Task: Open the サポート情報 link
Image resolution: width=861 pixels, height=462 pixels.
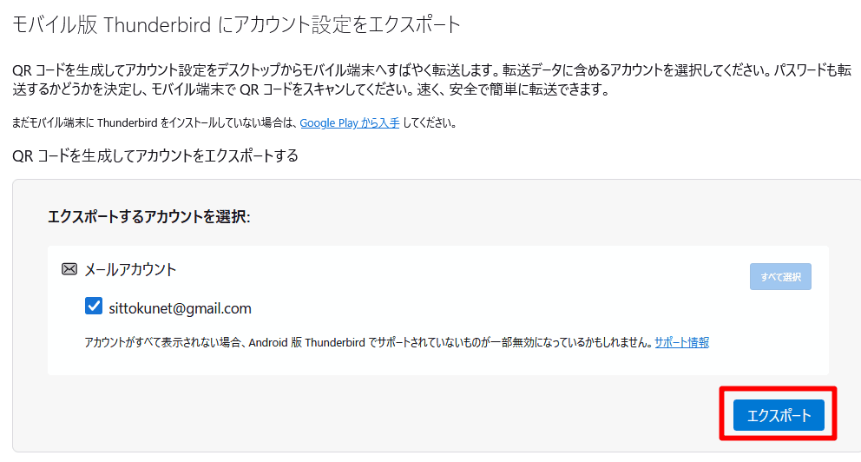Action: pos(681,342)
